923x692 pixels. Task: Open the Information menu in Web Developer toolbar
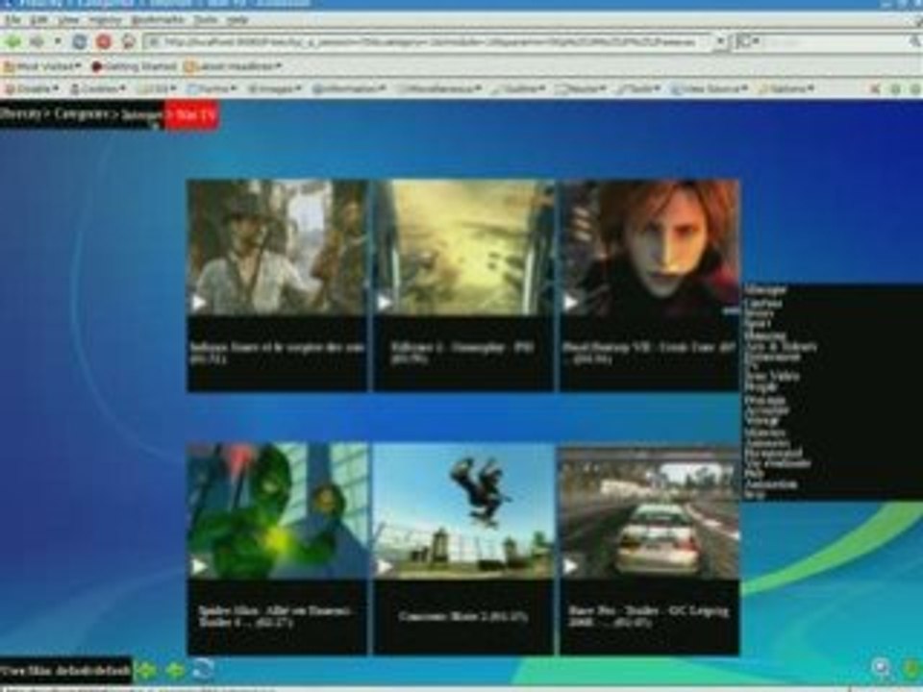tap(349, 88)
